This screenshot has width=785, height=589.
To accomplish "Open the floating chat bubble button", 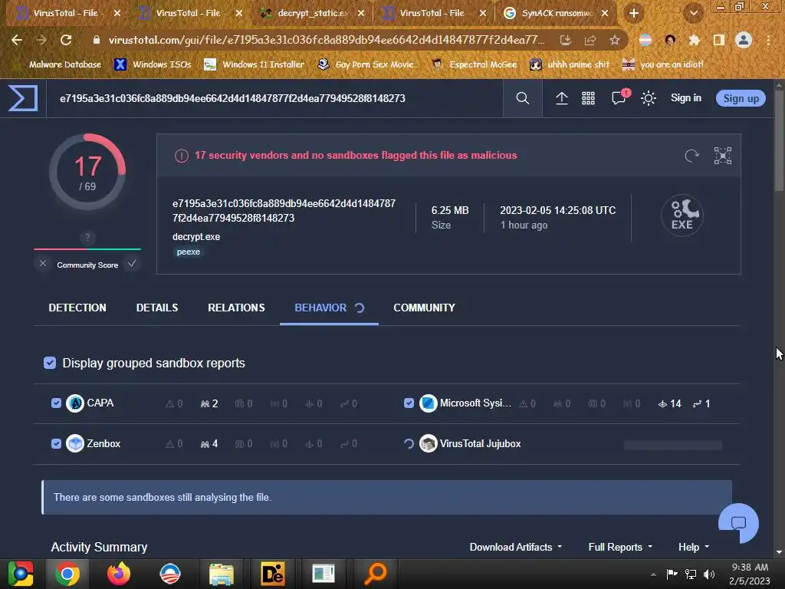I will (x=738, y=523).
